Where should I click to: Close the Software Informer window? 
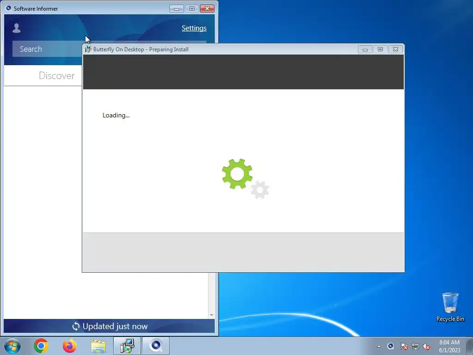(x=207, y=8)
